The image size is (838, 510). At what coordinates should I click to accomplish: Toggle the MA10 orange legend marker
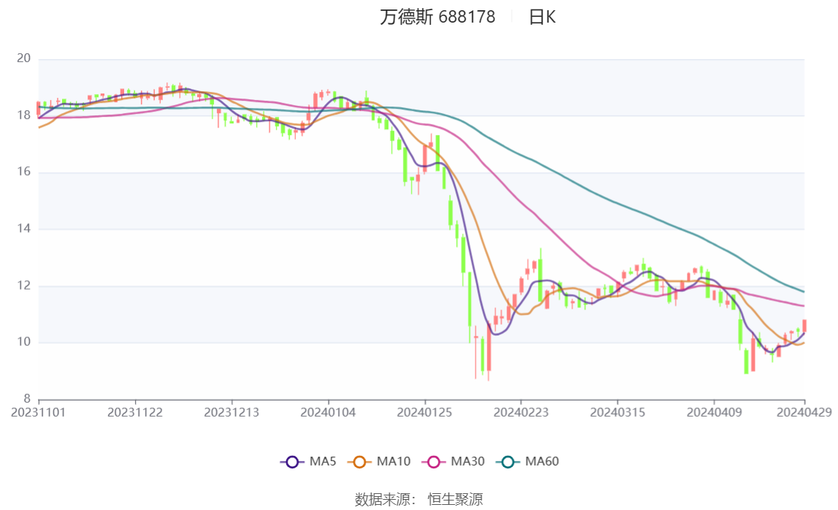pyautogui.click(x=359, y=462)
